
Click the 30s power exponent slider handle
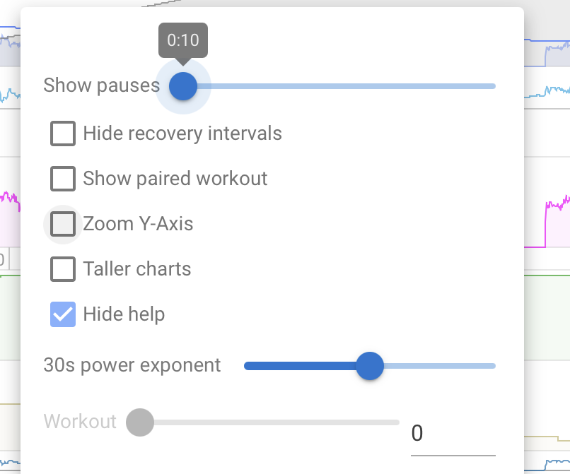(369, 366)
